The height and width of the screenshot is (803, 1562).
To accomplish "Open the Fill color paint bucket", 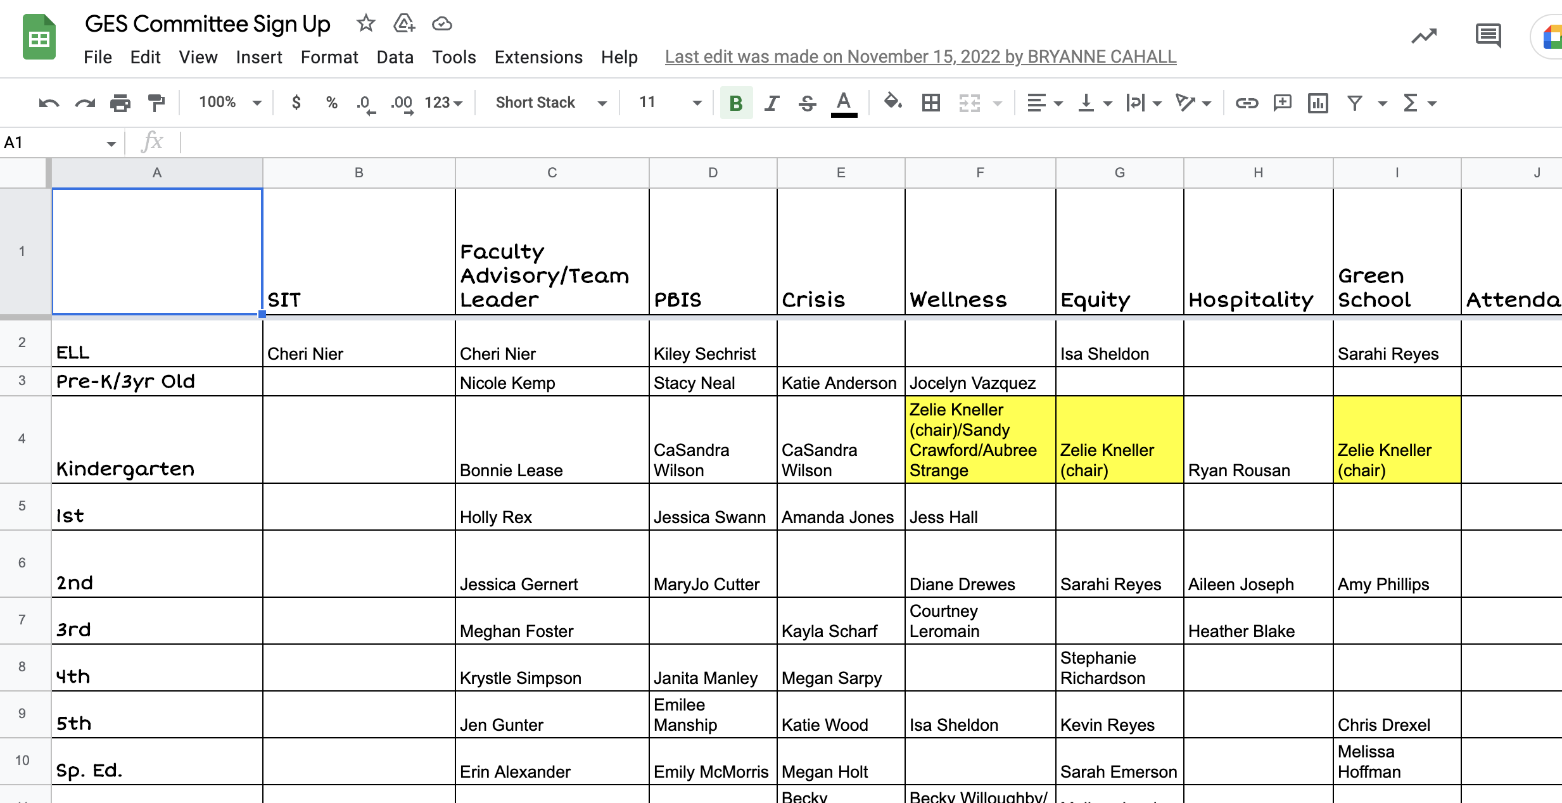I will coord(892,101).
